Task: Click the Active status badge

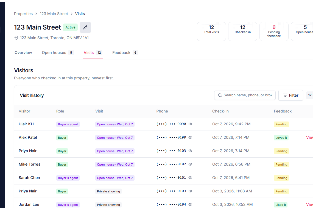Action: pos(71,27)
